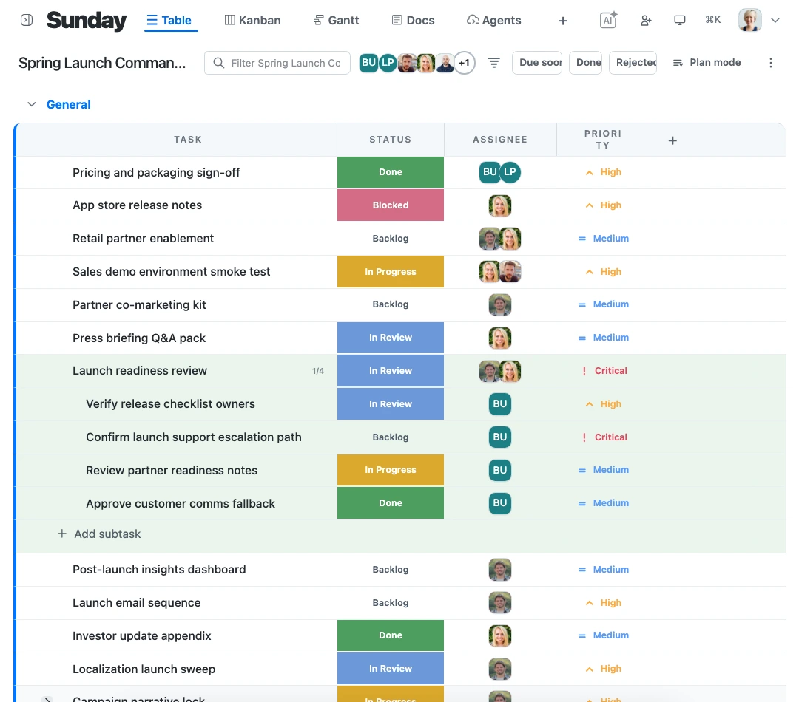799x702 pixels.
Task: Click the invite member icon
Action: coord(646,21)
